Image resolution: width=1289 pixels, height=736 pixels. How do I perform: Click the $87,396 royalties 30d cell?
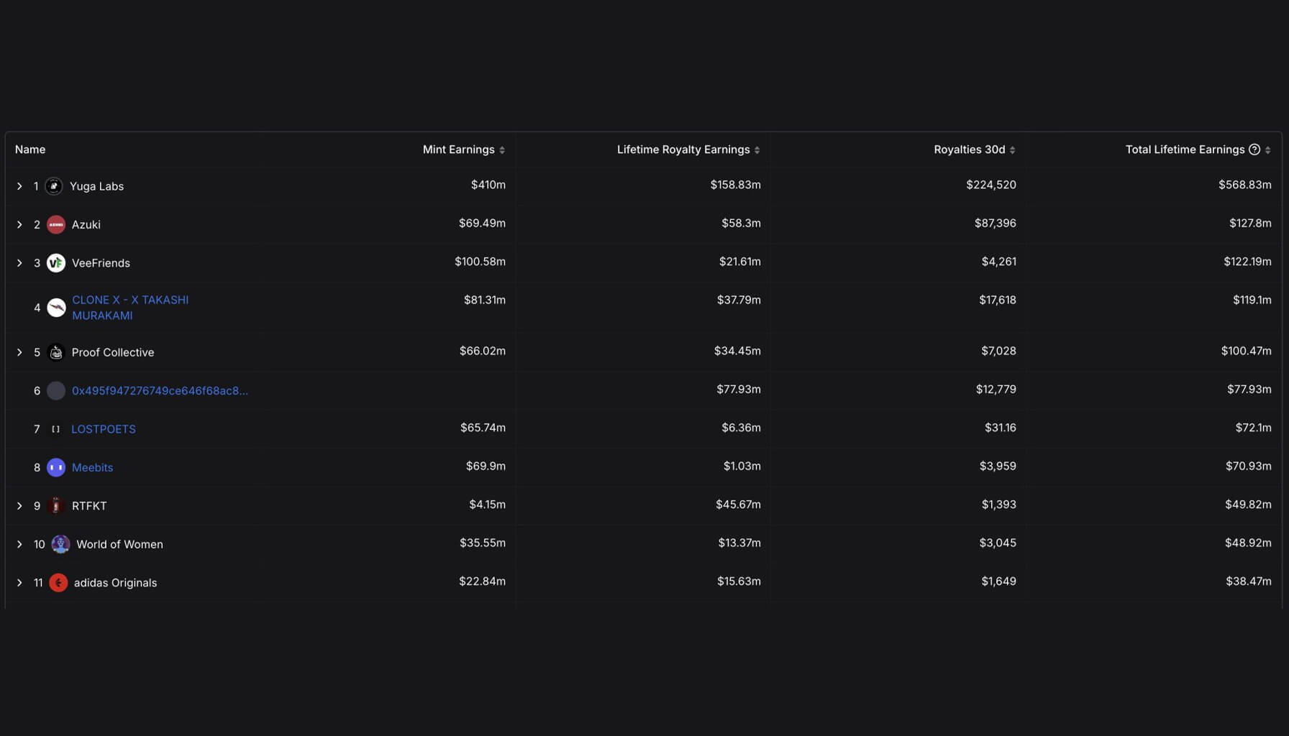(x=996, y=223)
